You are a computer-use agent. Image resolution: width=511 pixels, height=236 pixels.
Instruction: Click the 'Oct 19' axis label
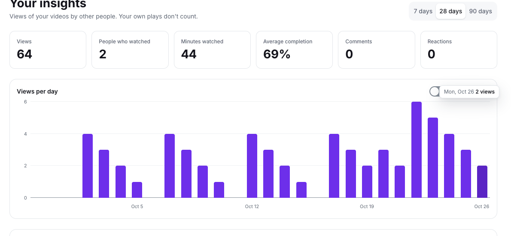(x=367, y=206)
